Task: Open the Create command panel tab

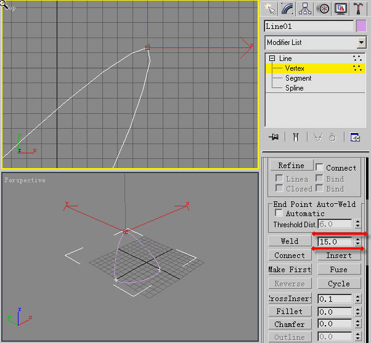Action: 269,9
